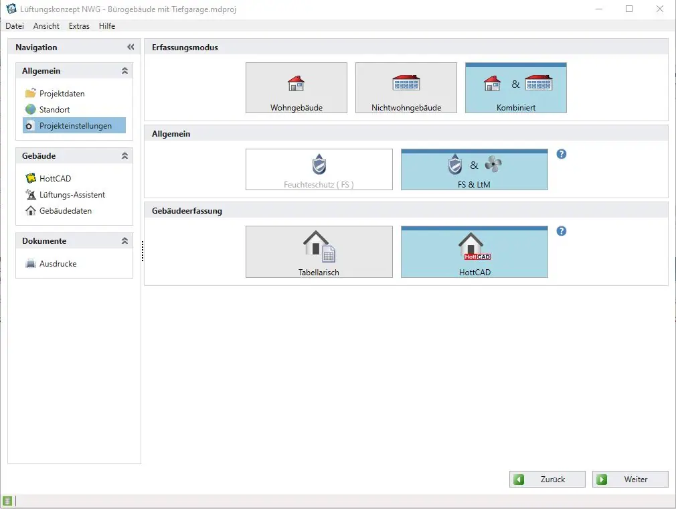Collapse the Allgemein navigation group
Screen dimensions: 676x509
point(124,71)
